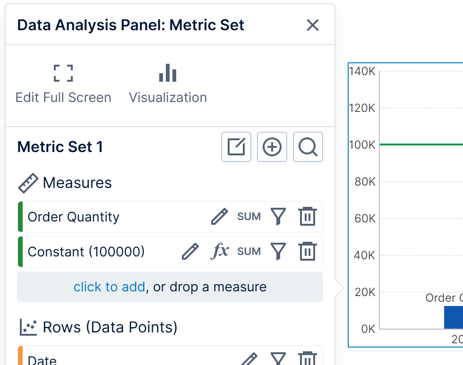Click the Order Quantity green color bar
This screenshot has width=463, height=365.
click(x=20, y=217)
